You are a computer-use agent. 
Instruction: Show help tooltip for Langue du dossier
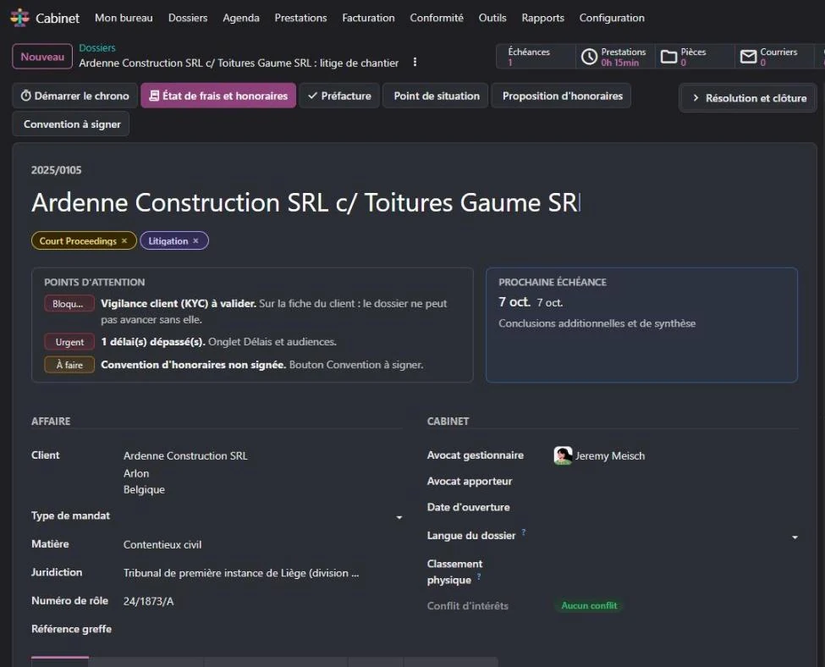524,532
